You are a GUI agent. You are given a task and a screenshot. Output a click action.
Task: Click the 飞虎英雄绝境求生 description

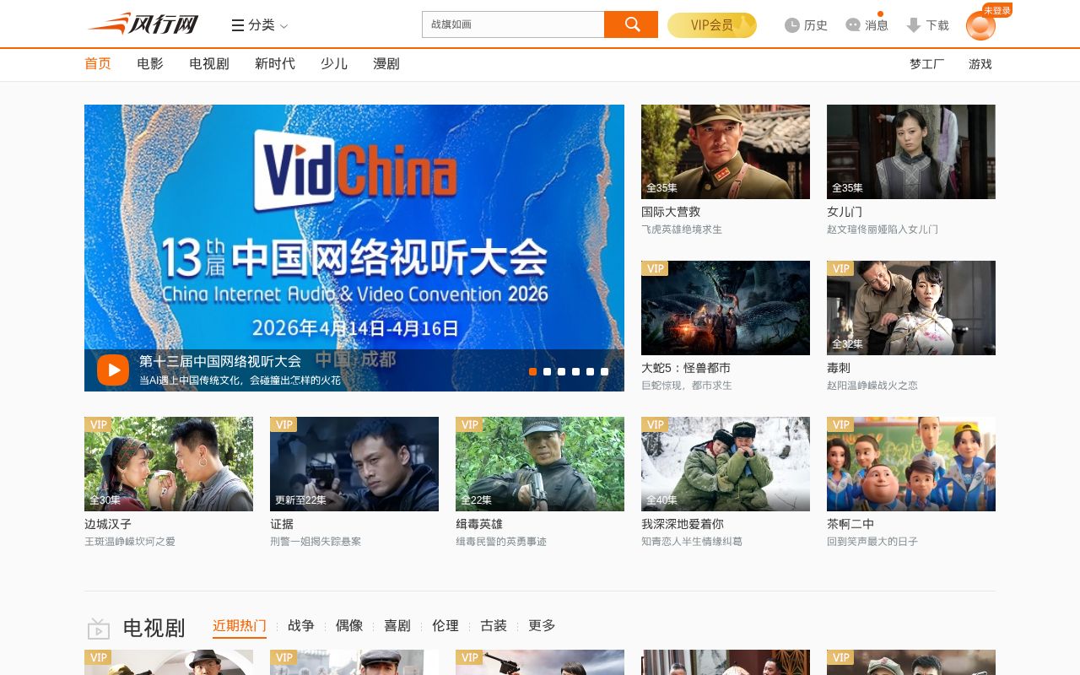point(682,229)
